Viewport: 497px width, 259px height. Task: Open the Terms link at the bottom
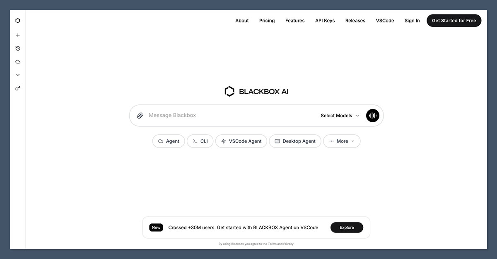(x=272, y=244)
